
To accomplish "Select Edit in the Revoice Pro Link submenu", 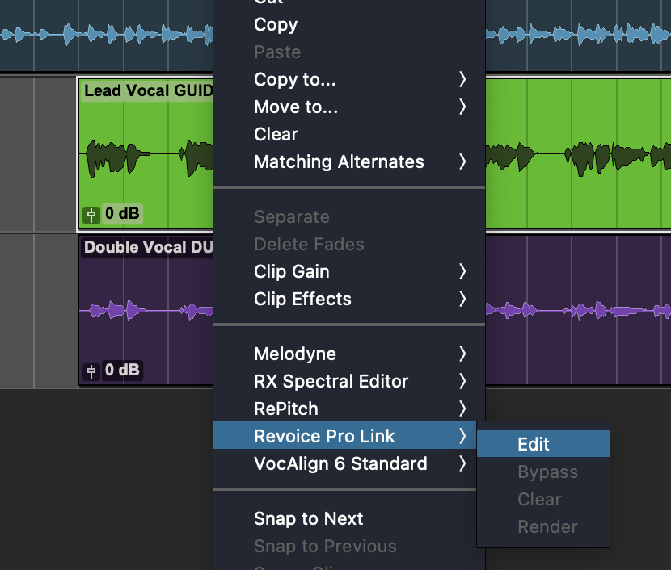I will tap(534, 444).
